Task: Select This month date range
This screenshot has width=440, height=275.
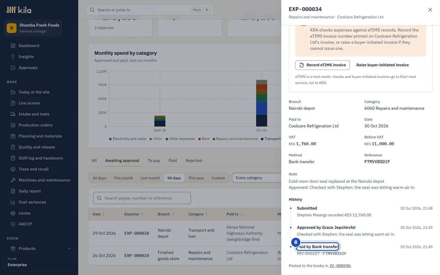Action: [123, 178]
